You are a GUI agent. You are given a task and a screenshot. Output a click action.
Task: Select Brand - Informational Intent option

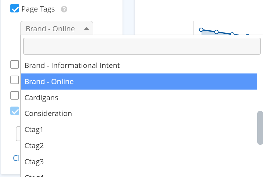pos(72,65)
